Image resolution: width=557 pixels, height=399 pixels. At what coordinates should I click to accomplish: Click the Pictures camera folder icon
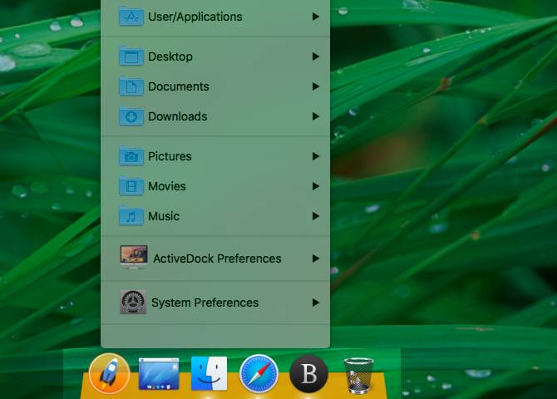pos(131,156)
